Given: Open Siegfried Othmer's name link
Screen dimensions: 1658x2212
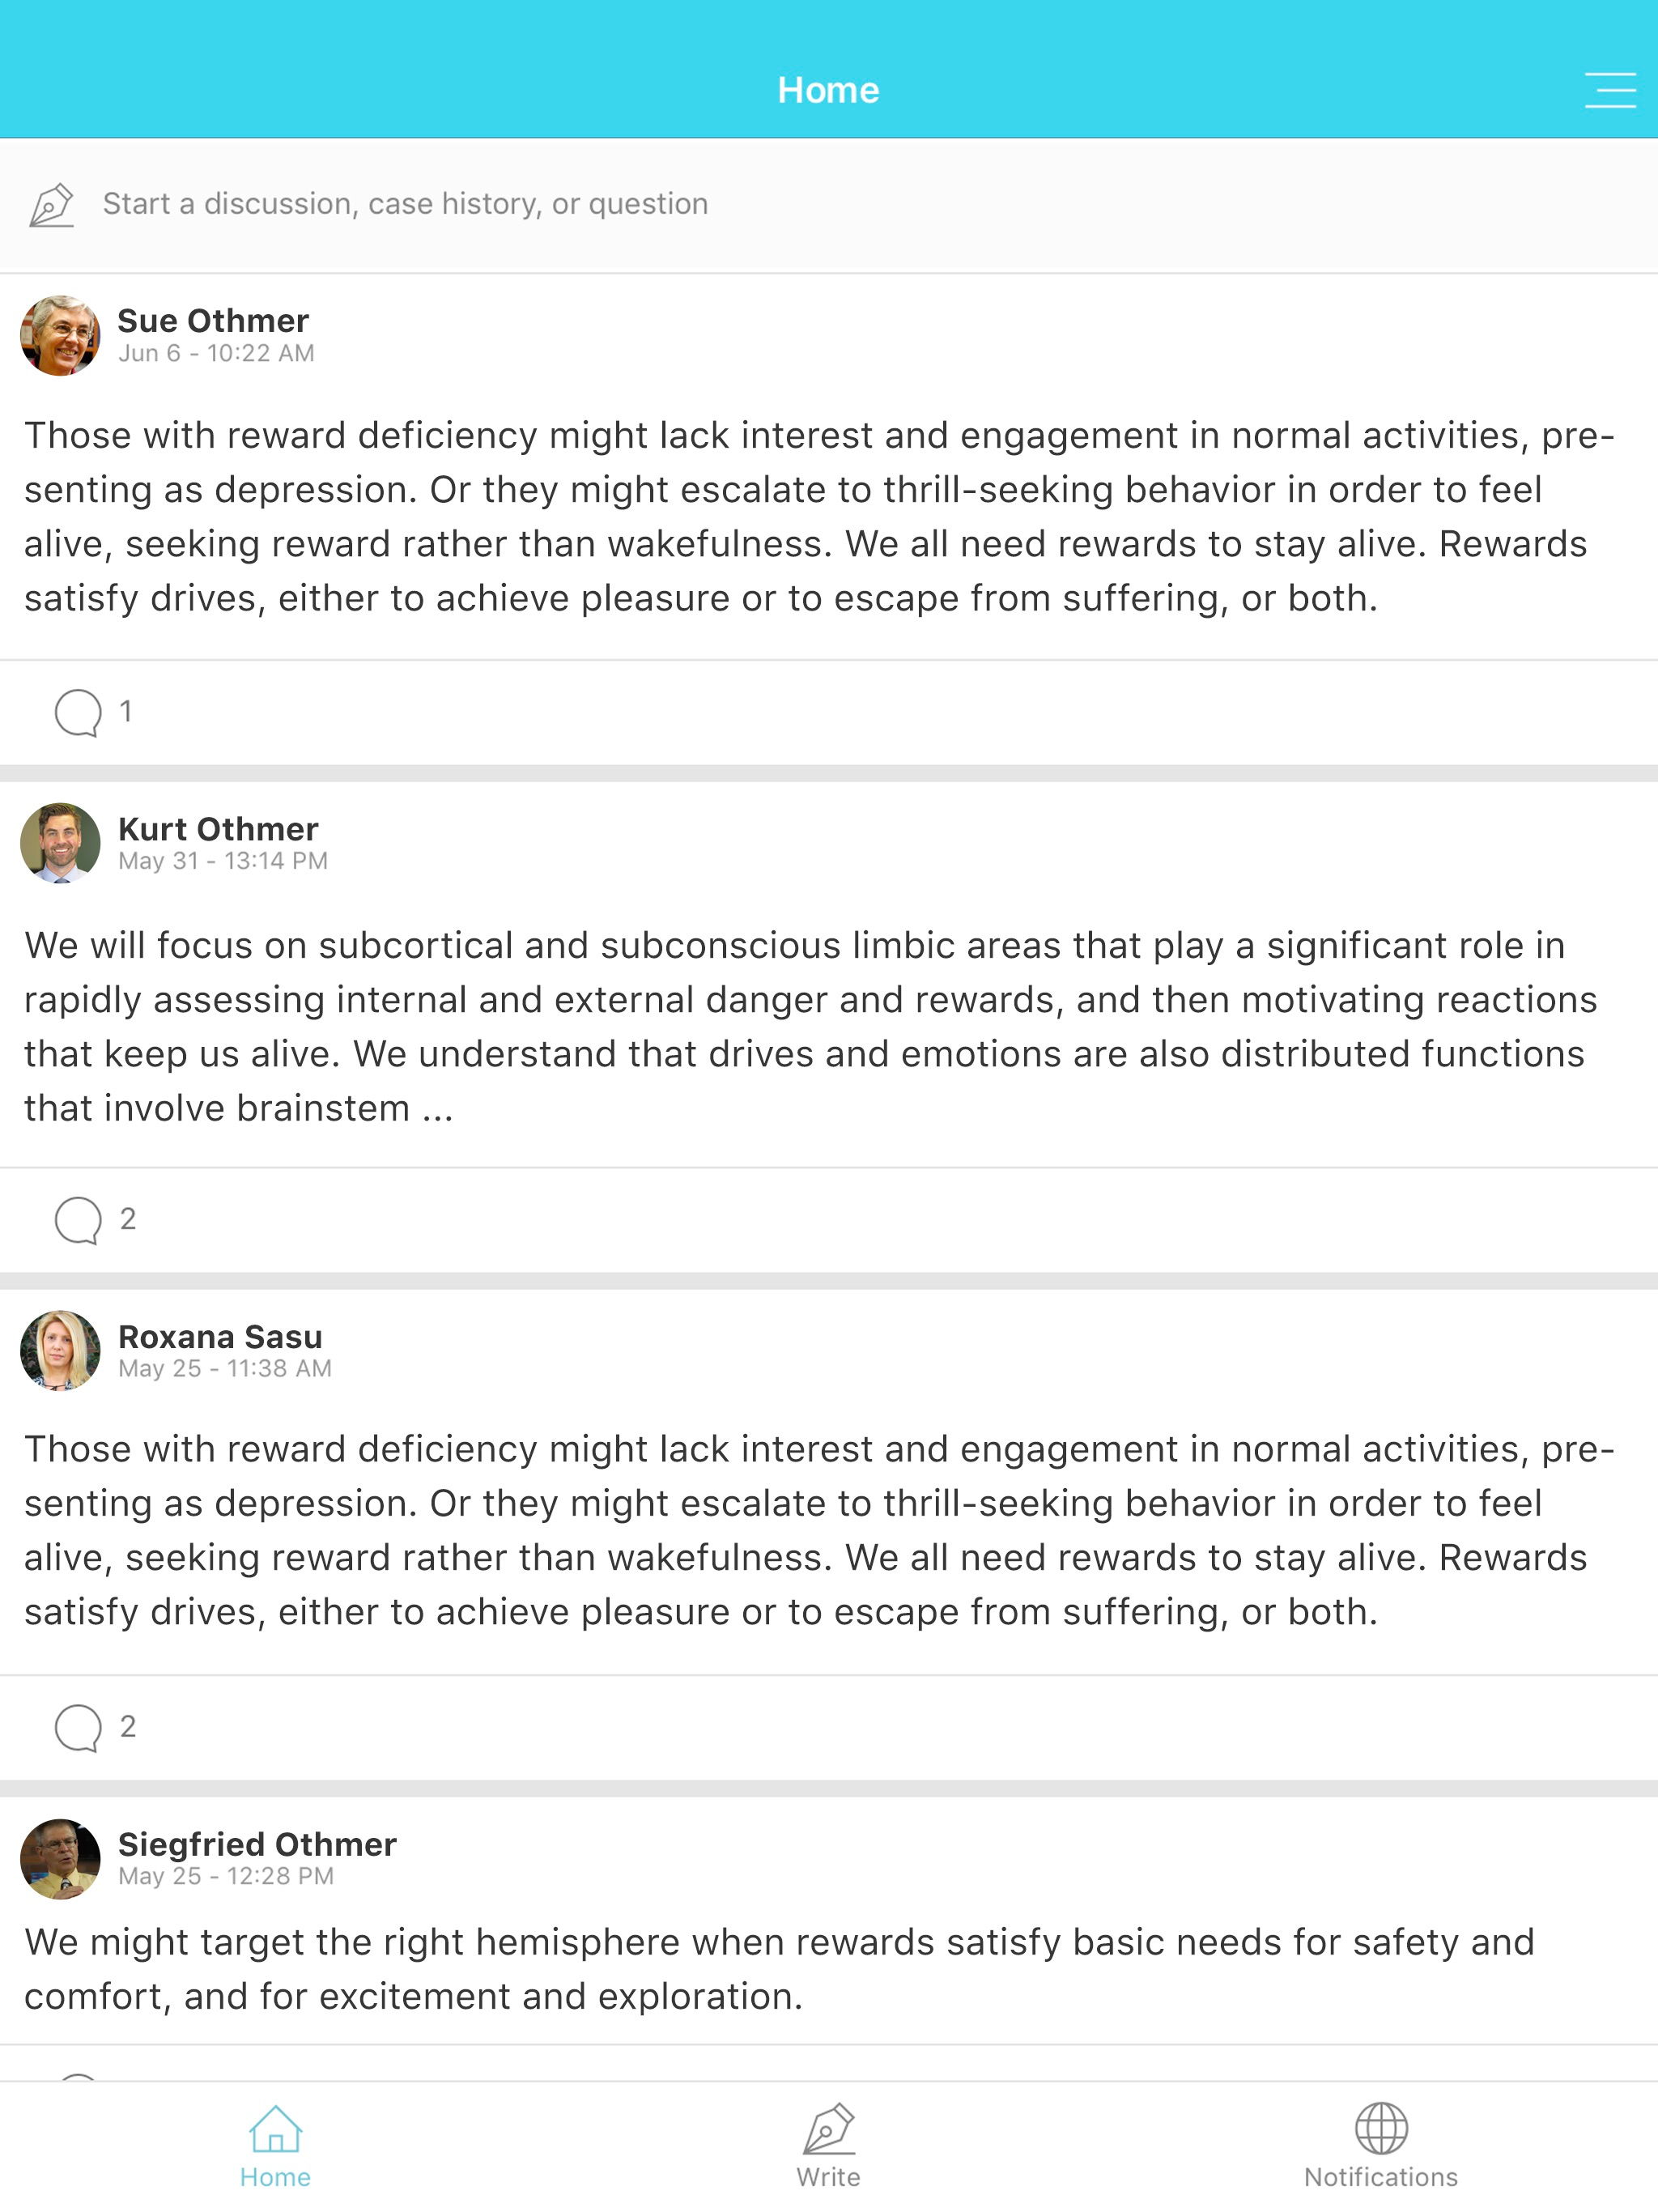Looking at the screenshot, I should pos(257,1844).
